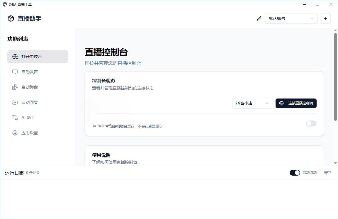This screenshot has width=338, height=219.
Task: Click the globe icon beside 打开中控台
Action: (15, 57)
